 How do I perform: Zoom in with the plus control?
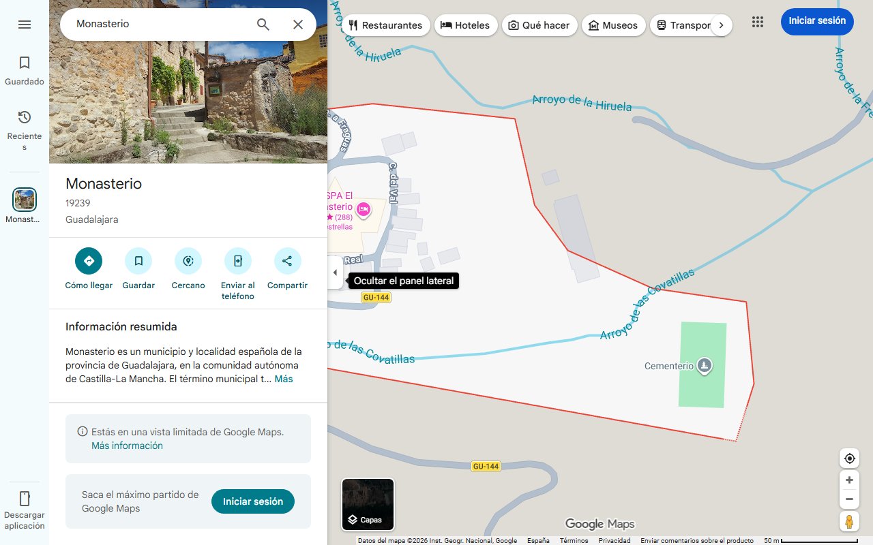[x=849, y=480]
